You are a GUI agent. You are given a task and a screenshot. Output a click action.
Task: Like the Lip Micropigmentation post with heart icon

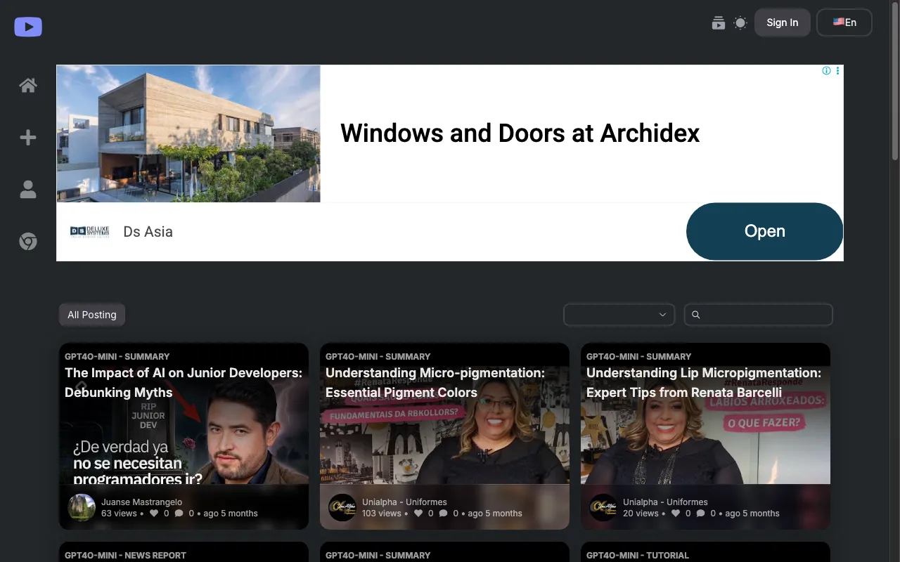(676, 514)
